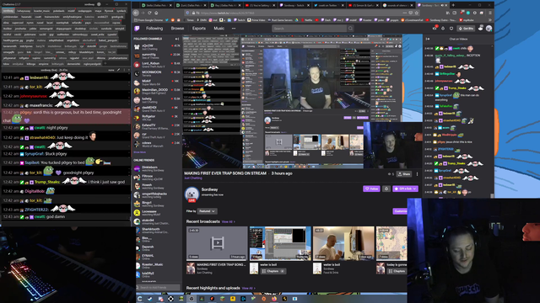Image resolution: width=540 pixels, height=303 pixels.
Task: Collapse the Followed Channels sidebar arrow
Action: coord(177,39)
